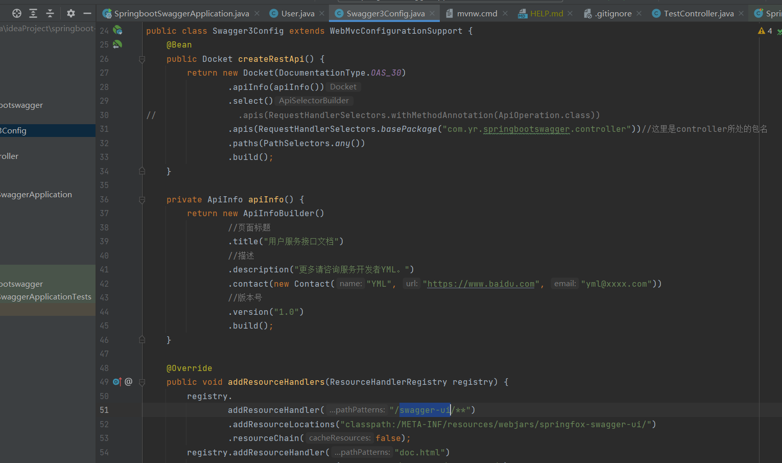Close the HELP.md tab
Viewport: 782px width, 463px height.
click(x=570, y=13)
